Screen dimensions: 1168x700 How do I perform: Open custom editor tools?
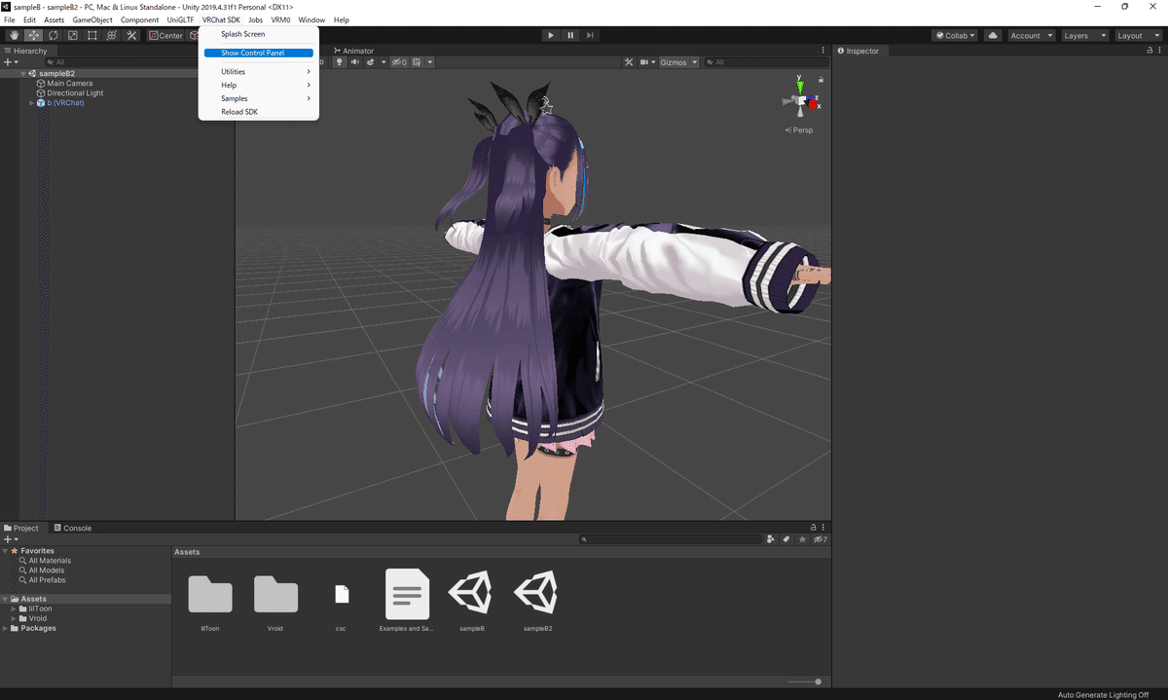[x=131, y=35]
